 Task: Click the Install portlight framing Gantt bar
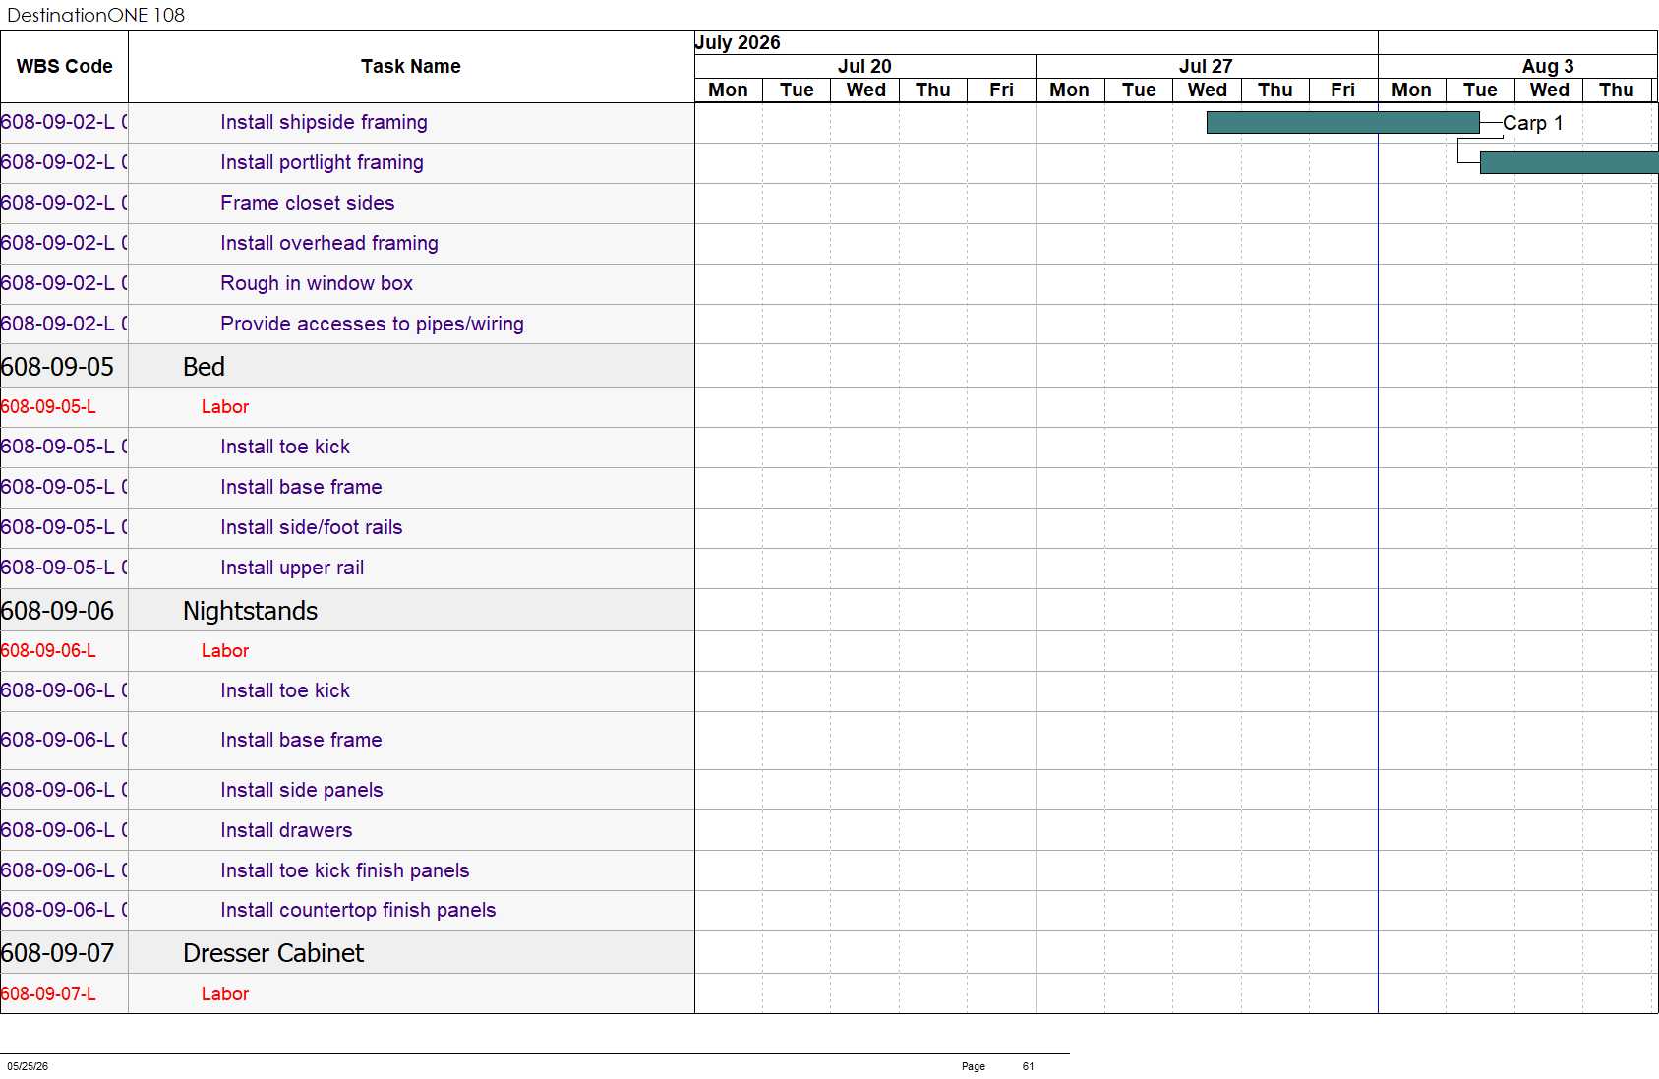[1569, 163]
